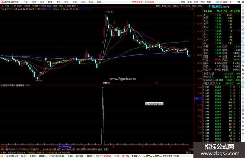Click the square panel icon at chart top-right

192,9
